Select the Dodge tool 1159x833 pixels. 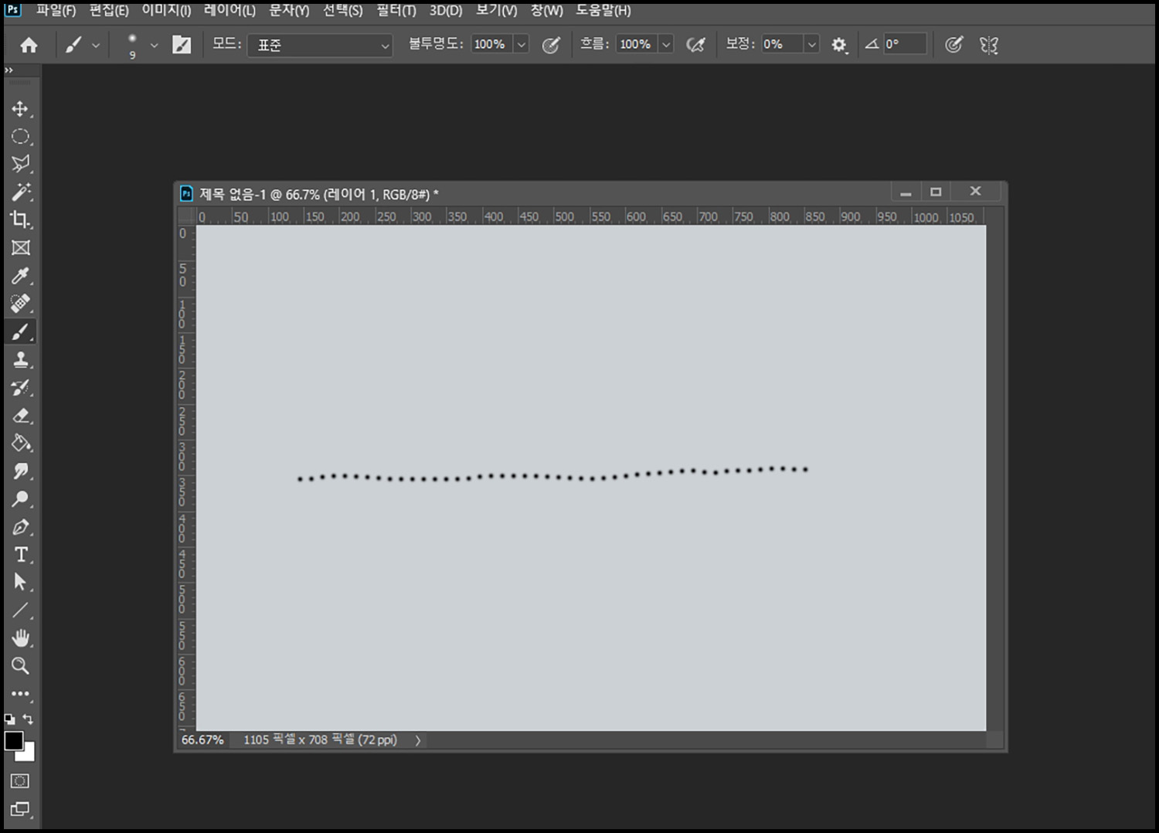click(20, 499)
